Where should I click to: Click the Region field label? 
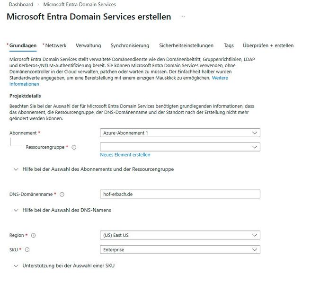point(17,235)
